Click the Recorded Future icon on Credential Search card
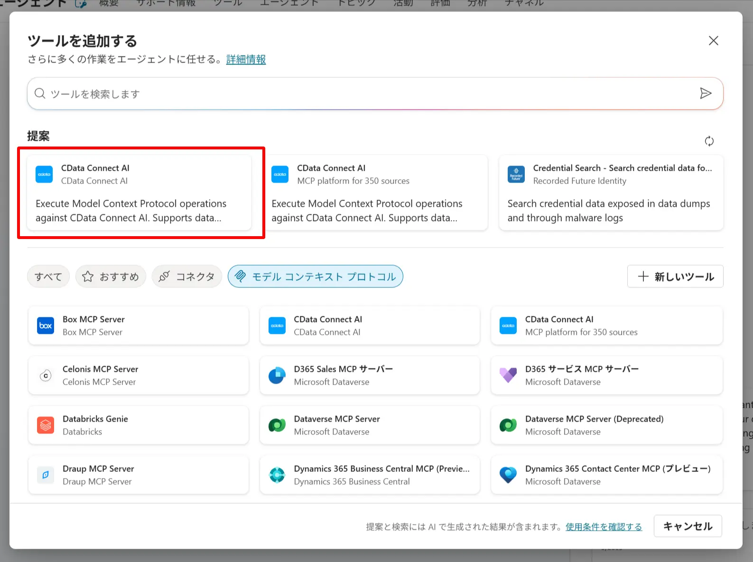753x562 pixels. coord(516,175)
